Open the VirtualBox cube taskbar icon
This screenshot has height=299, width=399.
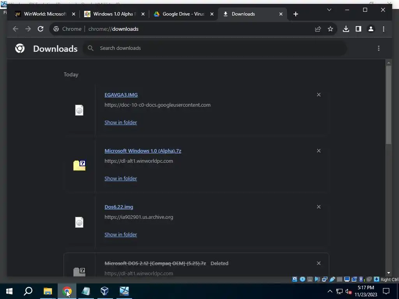[104, 291]
